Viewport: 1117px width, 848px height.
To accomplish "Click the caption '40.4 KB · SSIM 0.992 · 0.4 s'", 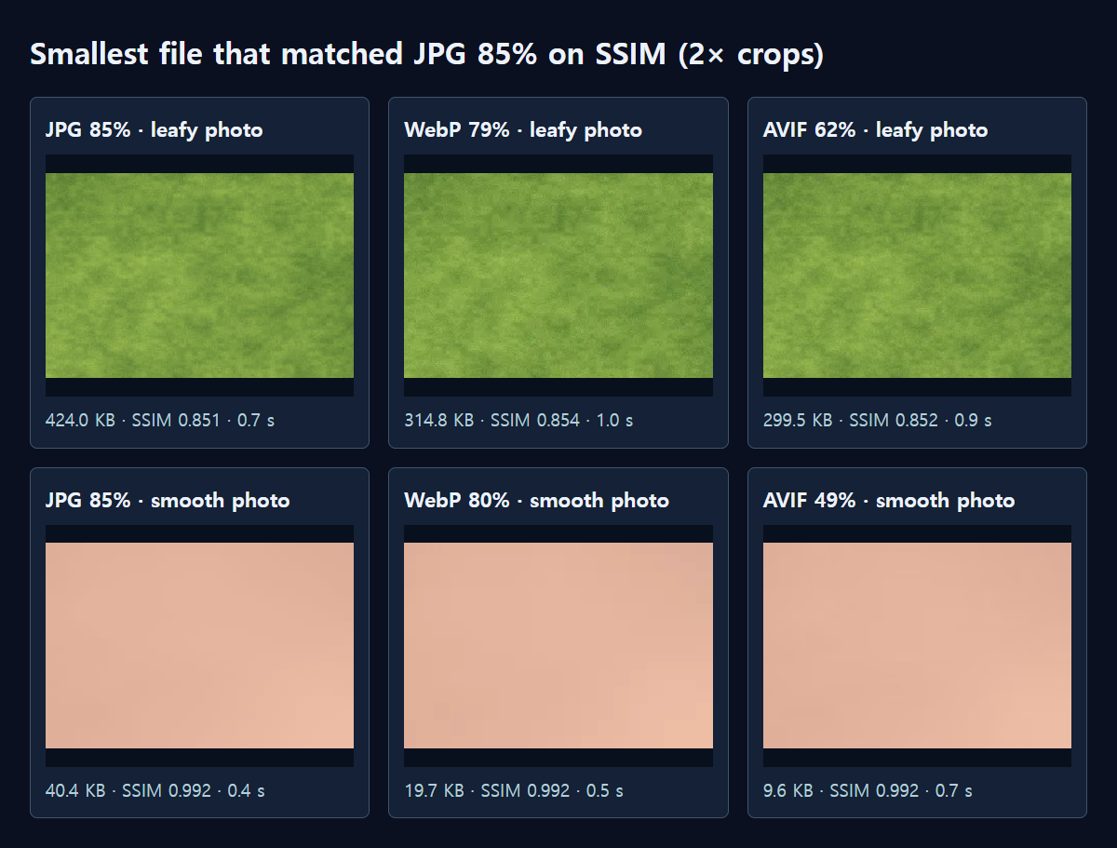I will (x=155, y=790).
